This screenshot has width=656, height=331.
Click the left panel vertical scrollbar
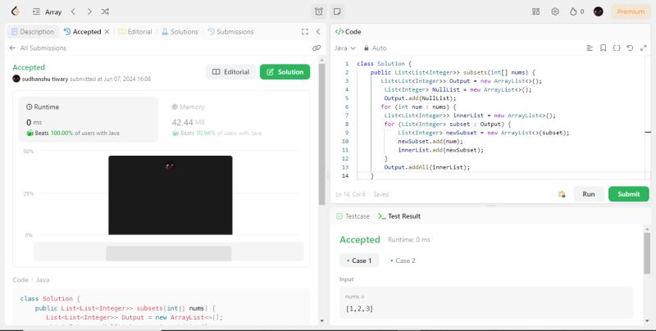(321, 134)
